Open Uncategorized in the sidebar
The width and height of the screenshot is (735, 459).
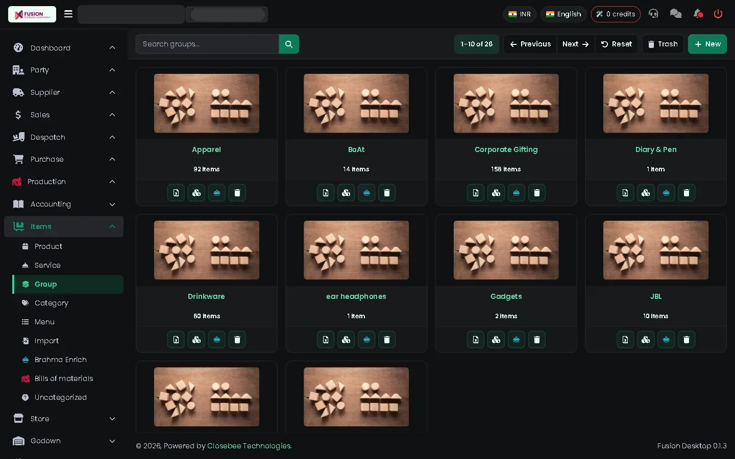68,397
